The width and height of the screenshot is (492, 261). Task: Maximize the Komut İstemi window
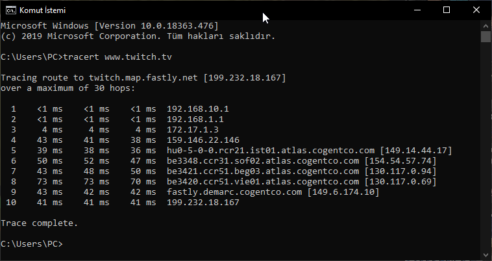[447, 10]
